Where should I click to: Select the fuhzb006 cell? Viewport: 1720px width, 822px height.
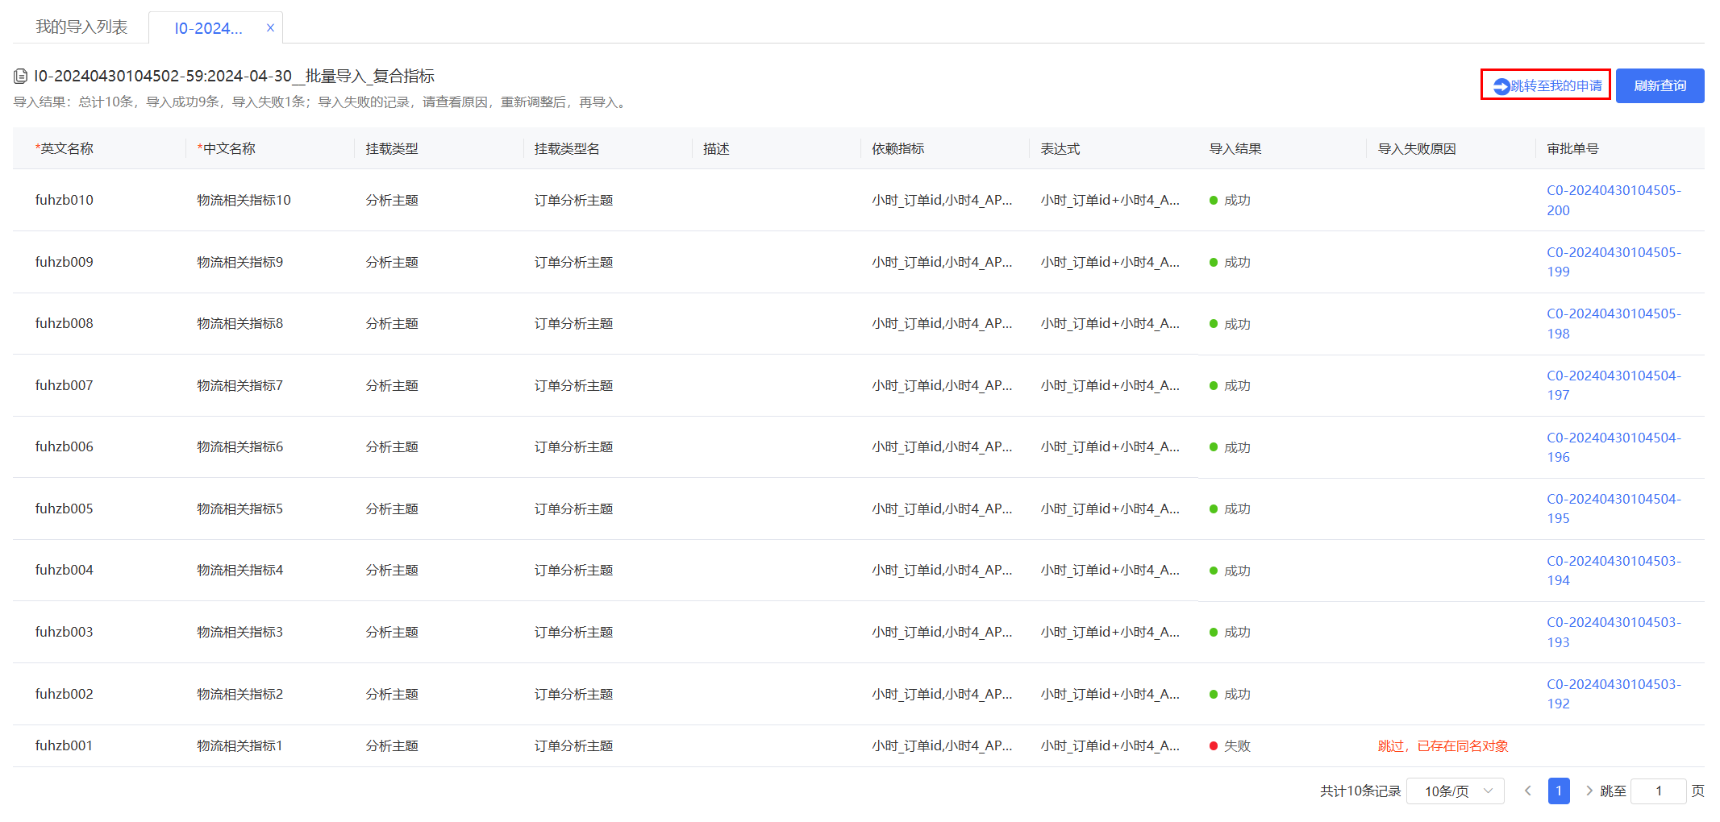coord(65,446)
